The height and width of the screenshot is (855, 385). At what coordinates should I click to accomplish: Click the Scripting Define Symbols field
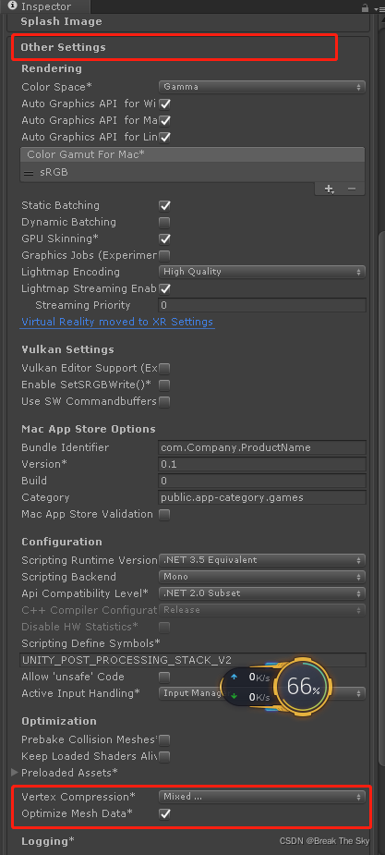[193, 660]
